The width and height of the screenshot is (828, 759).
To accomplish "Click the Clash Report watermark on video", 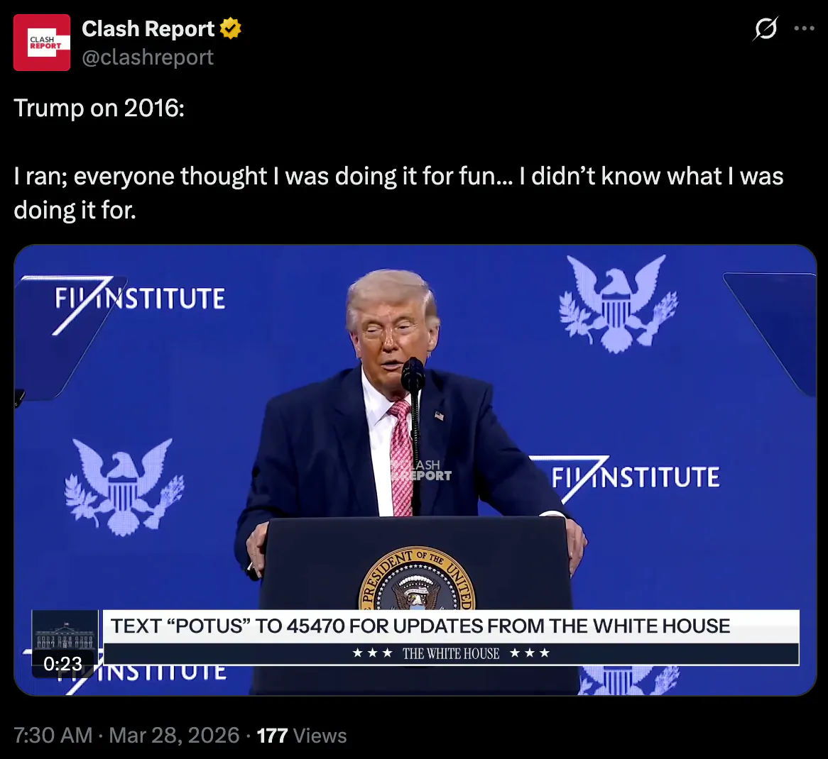I will 421,470.
